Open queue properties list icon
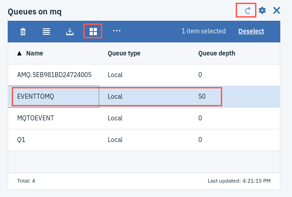The height and width of the screenshot is (197, 292). pyautogui.click(x=46, y=31)
